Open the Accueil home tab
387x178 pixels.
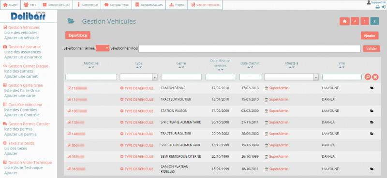pos(10,5)
